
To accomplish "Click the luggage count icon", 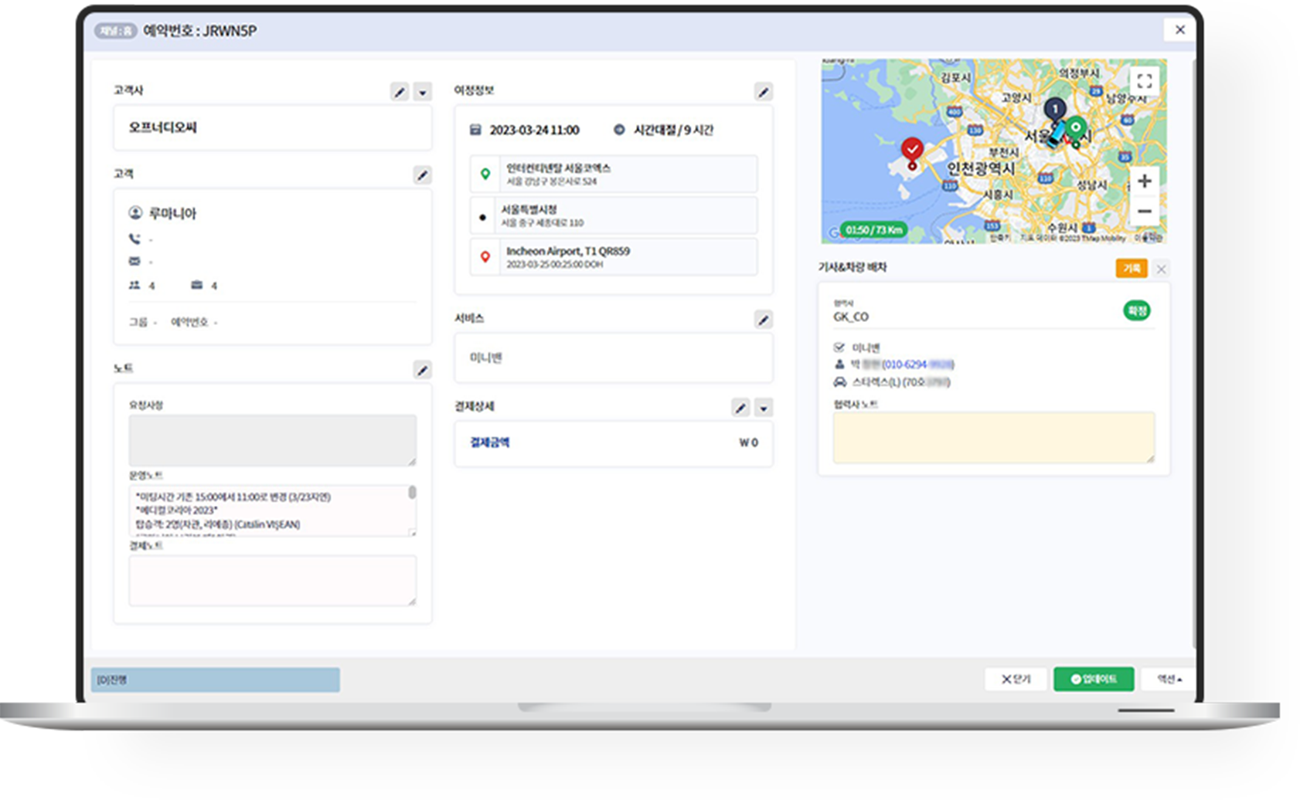I will pyautogui.click(x=197, y=285).
